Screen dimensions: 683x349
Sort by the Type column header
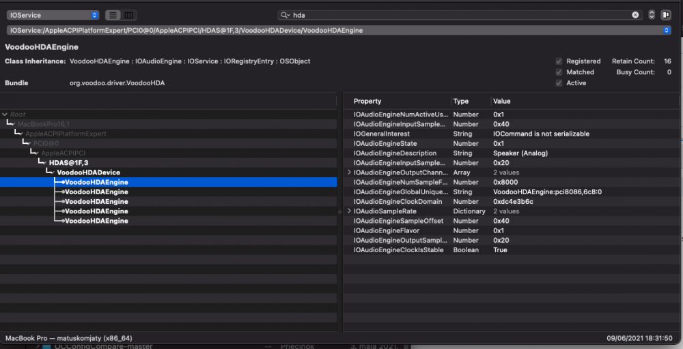pos(471,102)
